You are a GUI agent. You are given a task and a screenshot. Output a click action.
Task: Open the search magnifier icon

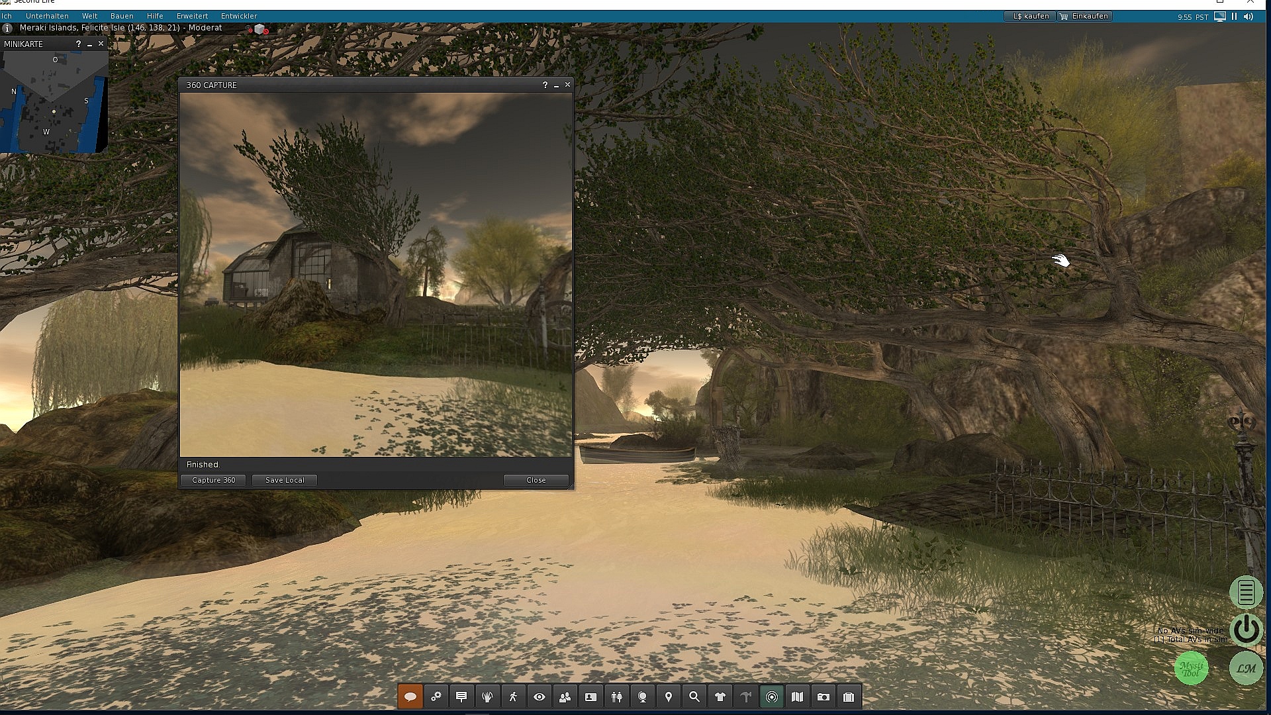694,696
